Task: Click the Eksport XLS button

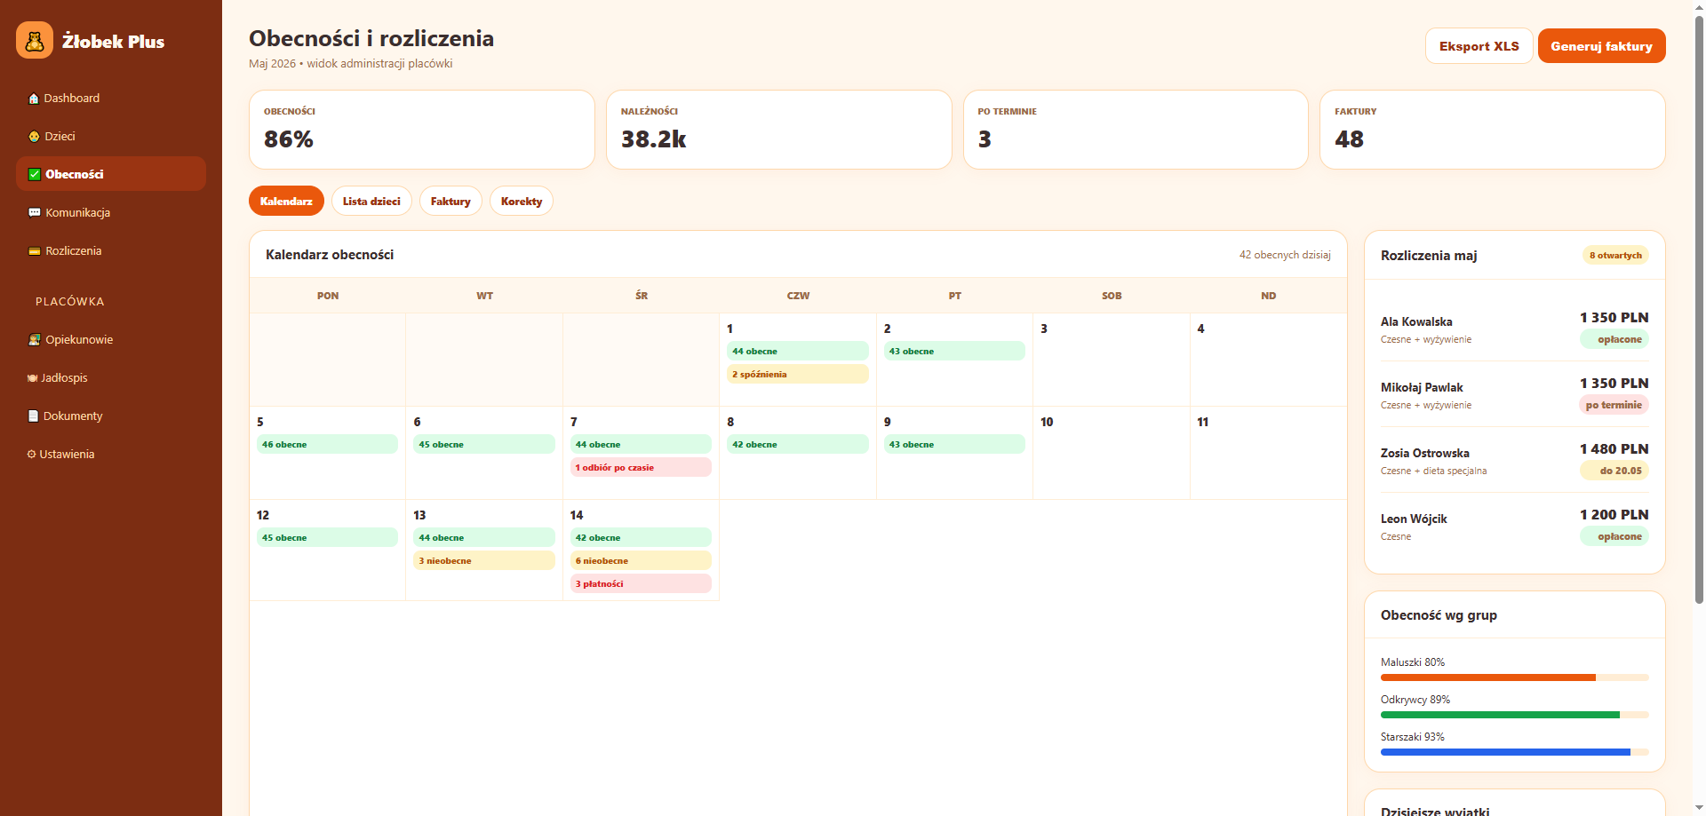Action: pos(1479,46)
